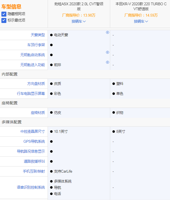Play the video icon in 无钥匙启动系统 row

click(x=107, y=52)
